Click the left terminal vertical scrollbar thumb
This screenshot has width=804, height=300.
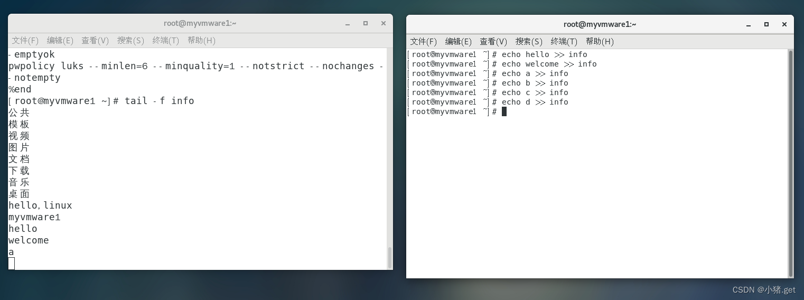(x=390, y=258)
